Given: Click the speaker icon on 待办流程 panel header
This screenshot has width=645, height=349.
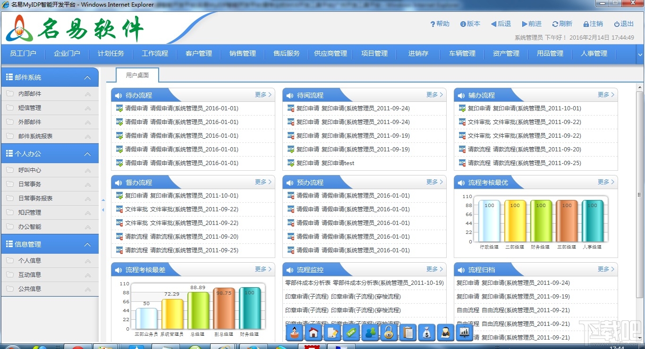Looking at the screenshot, I should point(118,95).
